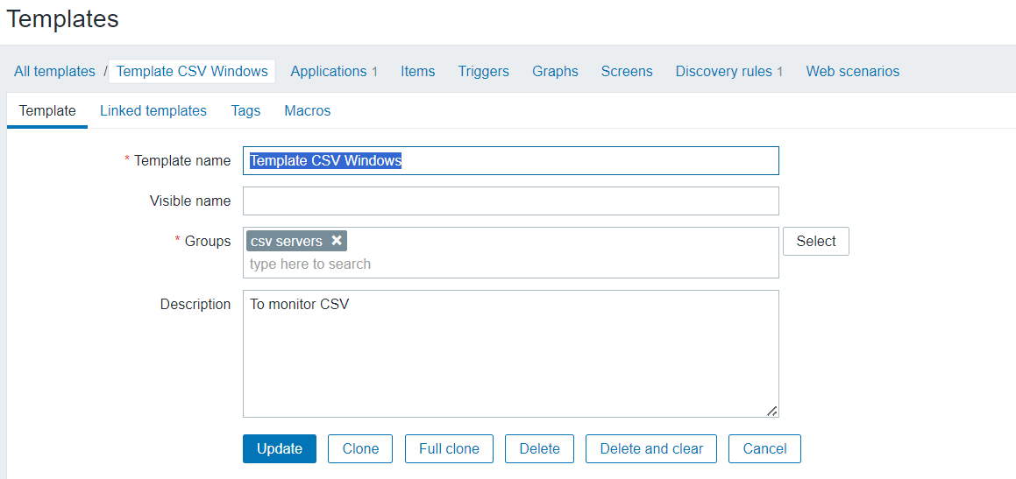Screen dimensions: 1016x479
Task: Open the Items page
Action: 417,71
